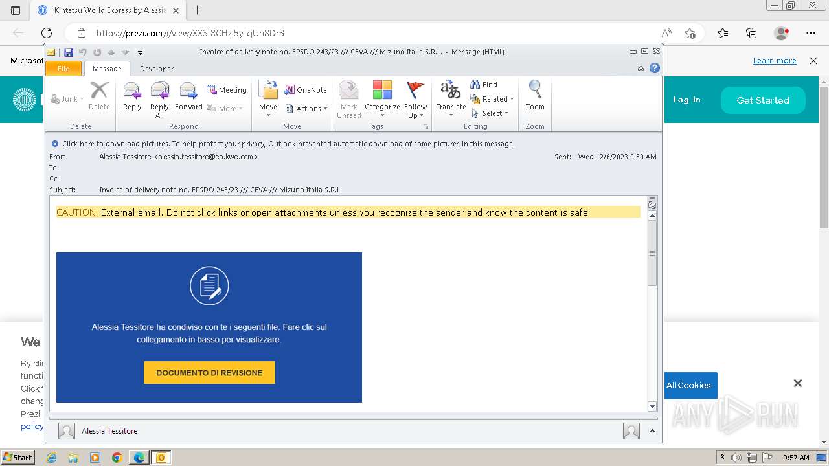Screen dimensions: 829x466
Task: Click Read aloud icon in address bar
Action: coord(666,33)
